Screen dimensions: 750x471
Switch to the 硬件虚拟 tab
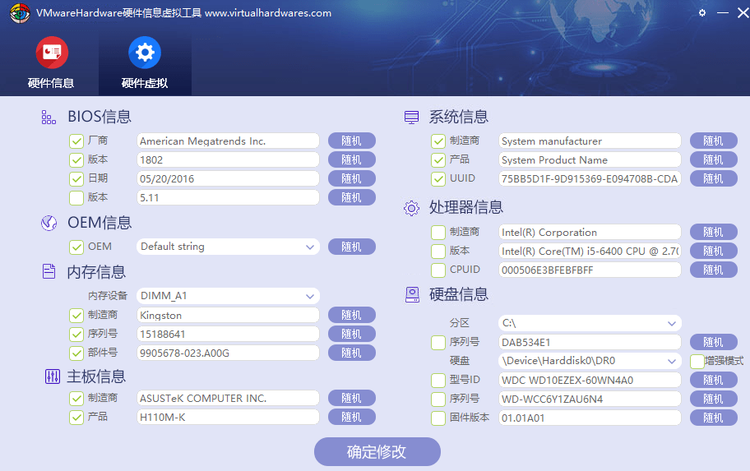145,62
